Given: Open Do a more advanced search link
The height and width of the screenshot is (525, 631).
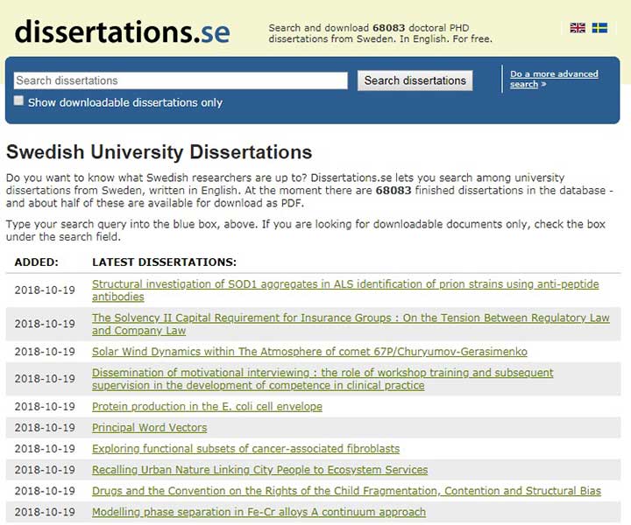Looking at the screenshot, I should 554,79.
